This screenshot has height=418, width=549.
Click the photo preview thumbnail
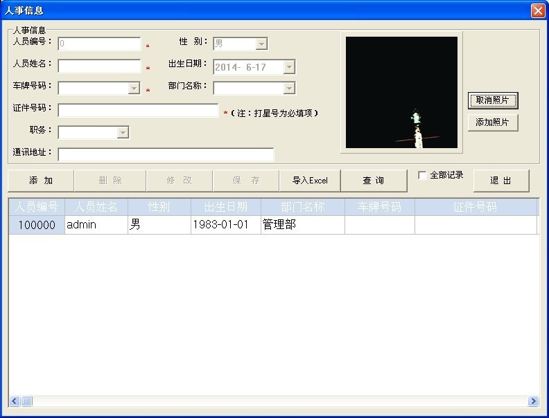pyautogui.click(x=402, y=93)
